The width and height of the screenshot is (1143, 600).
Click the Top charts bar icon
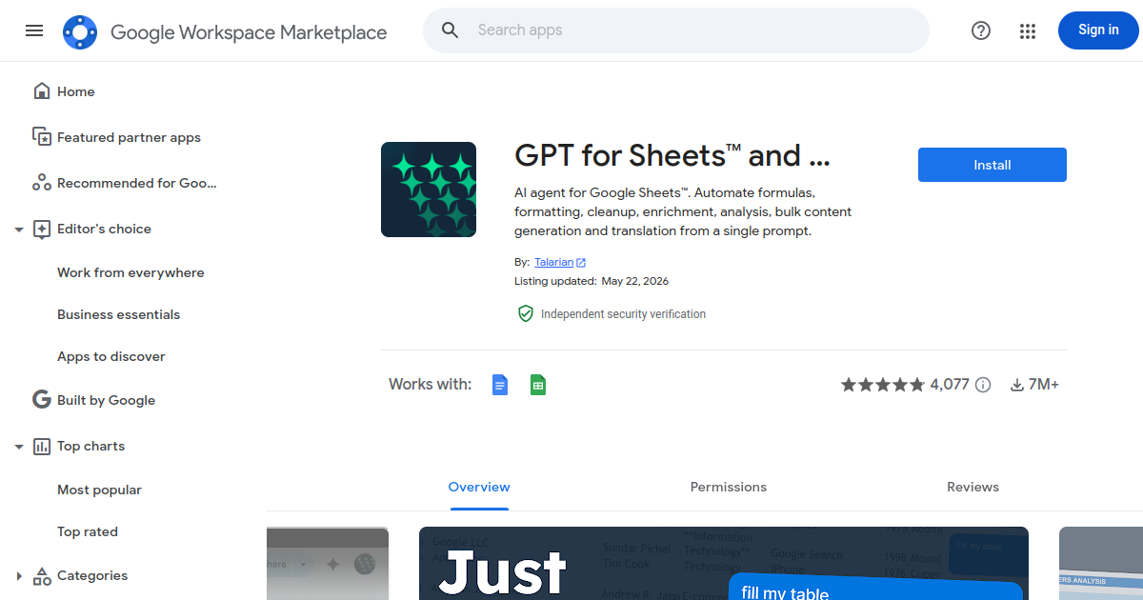(x=42, y=446)
